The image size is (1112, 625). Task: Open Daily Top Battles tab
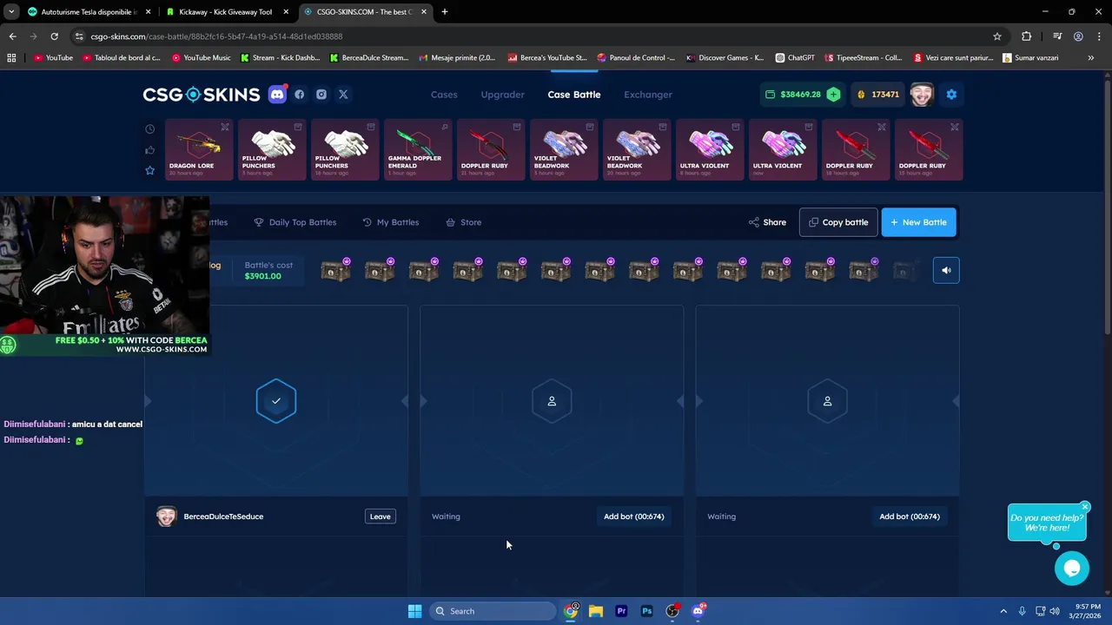pyautogui.click(x=295, y=222)
